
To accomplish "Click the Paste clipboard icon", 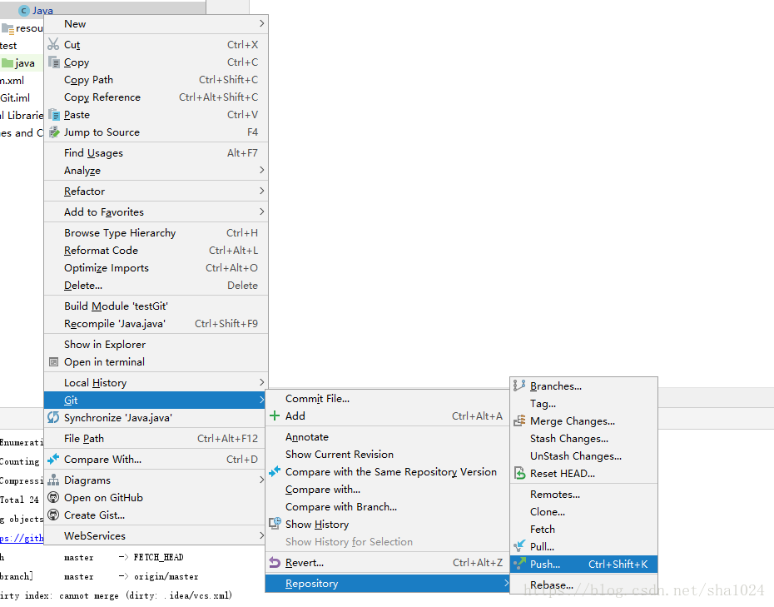I will 54,115.
